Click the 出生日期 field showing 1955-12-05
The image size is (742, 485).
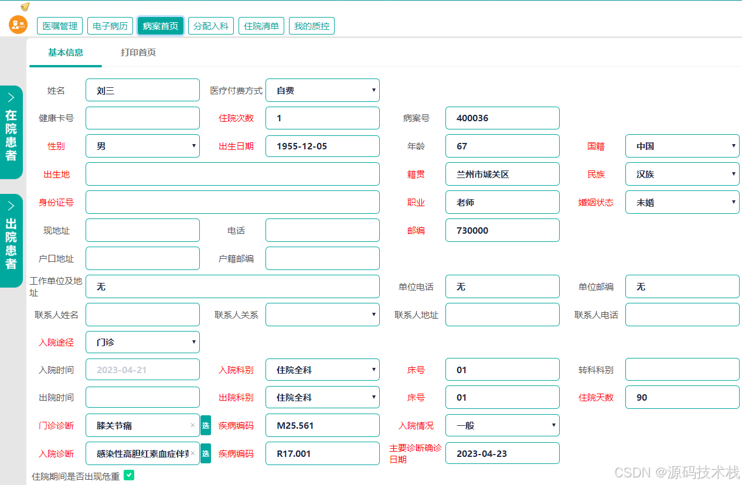322,146
